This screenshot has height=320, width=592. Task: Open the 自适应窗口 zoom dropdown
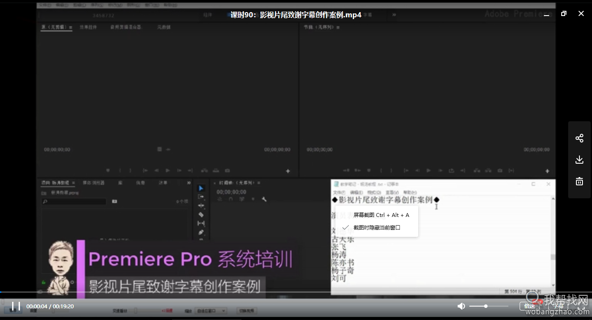(211, 310)
